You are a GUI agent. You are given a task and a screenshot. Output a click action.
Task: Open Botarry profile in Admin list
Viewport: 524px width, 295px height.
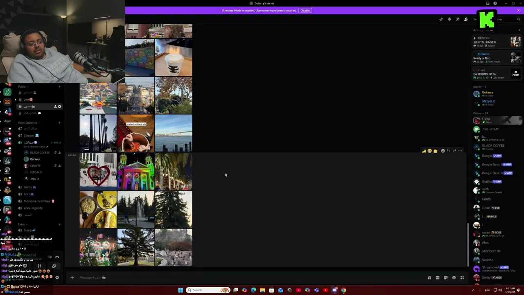497,94
